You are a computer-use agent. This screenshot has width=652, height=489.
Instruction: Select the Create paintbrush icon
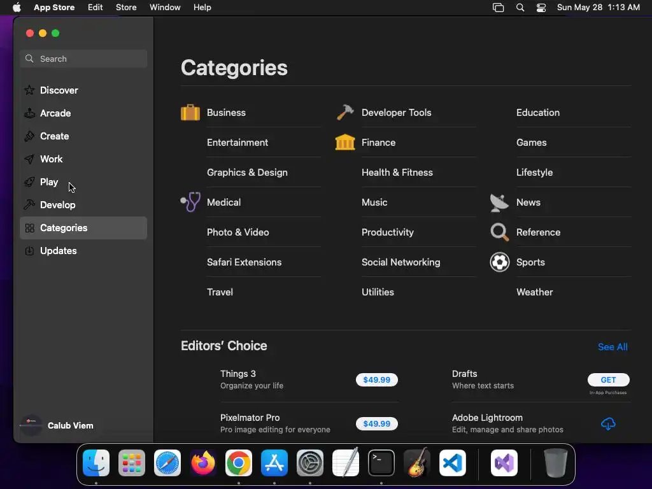(29, 136)
